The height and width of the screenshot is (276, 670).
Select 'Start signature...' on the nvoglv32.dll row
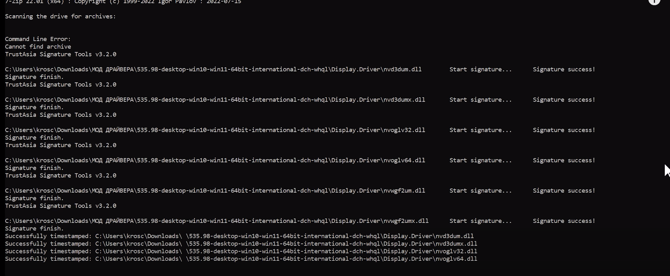click(480, 130)
